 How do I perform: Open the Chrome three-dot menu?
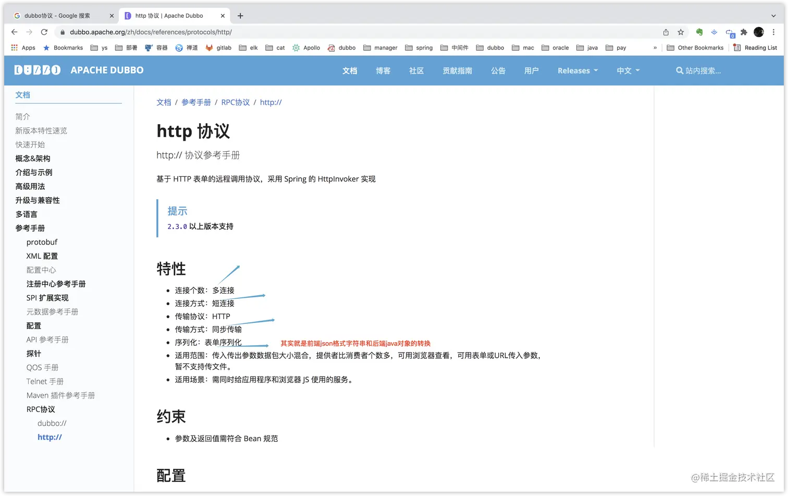(774, 32)
